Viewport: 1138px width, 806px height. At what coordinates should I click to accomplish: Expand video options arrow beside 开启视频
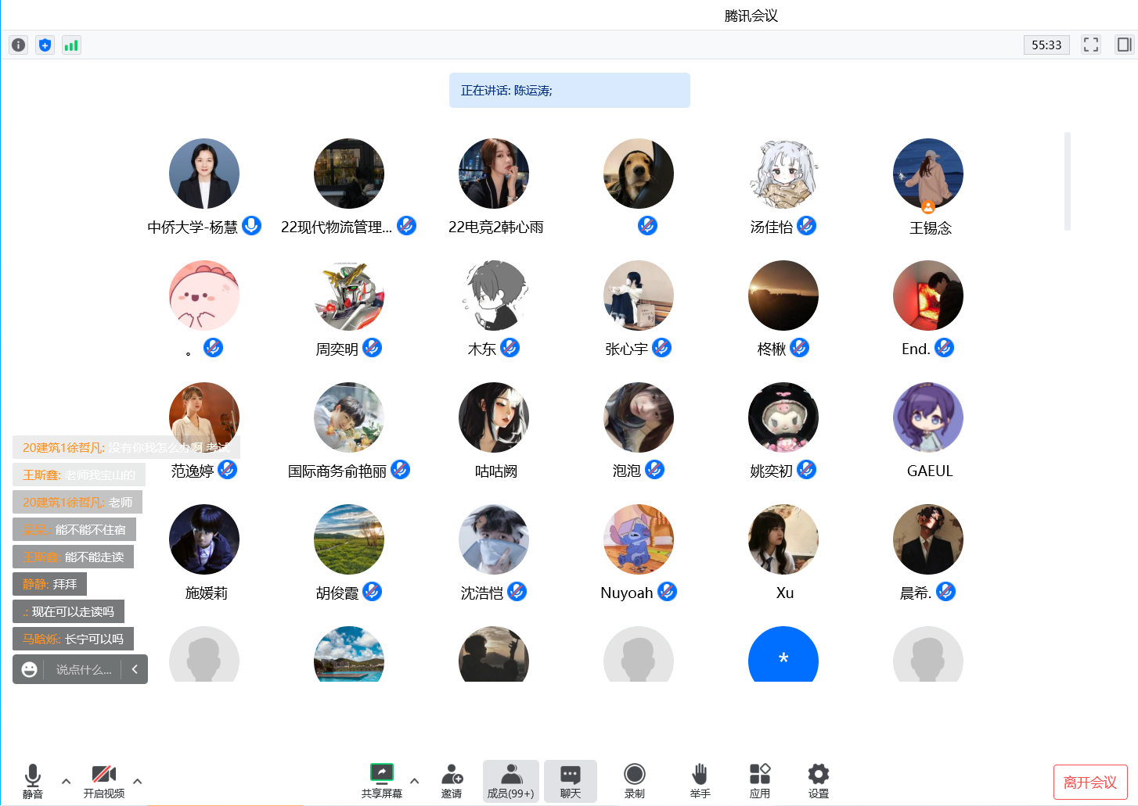tap(138, 781)
